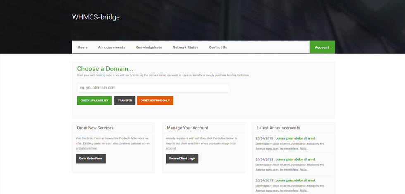The width and height of the screenshot is (405, 194).
Task: Click the Order New Services heading
Action: click(95, 128)
